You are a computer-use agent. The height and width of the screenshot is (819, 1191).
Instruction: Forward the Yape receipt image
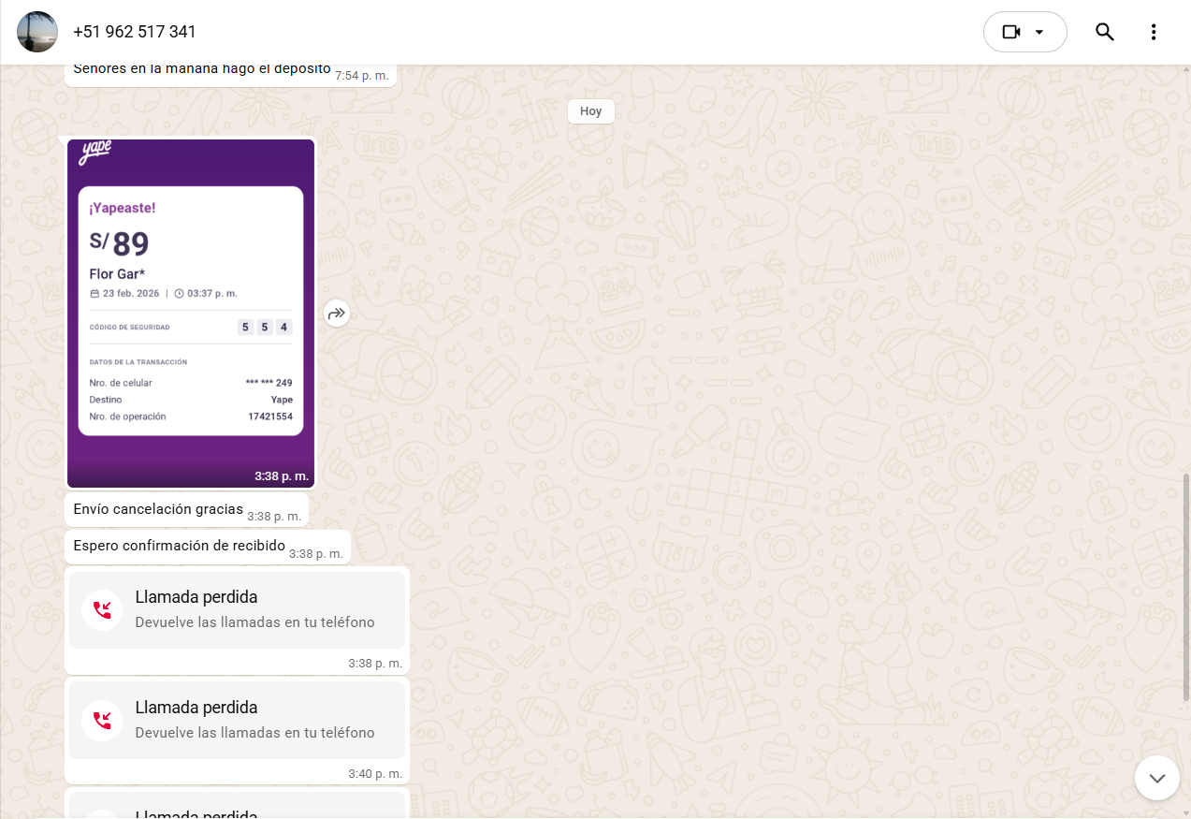pos(337,314)
